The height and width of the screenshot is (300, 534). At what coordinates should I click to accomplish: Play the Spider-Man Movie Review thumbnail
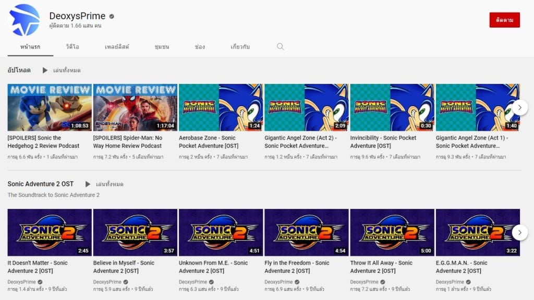tap(135, 107)
